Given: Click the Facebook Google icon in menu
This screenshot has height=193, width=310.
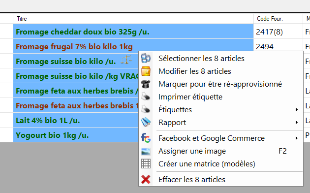Looking at the screenshot, I should 146,138.
